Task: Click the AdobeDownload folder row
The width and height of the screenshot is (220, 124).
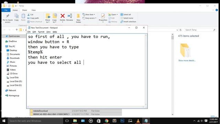Action: tap(76, 111)
